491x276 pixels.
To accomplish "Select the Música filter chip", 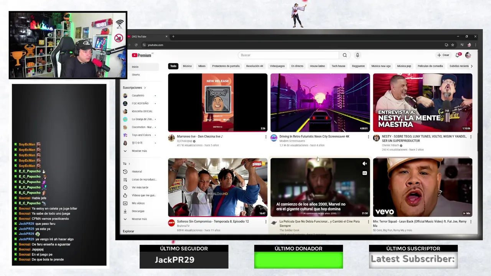I will point(187,66).
